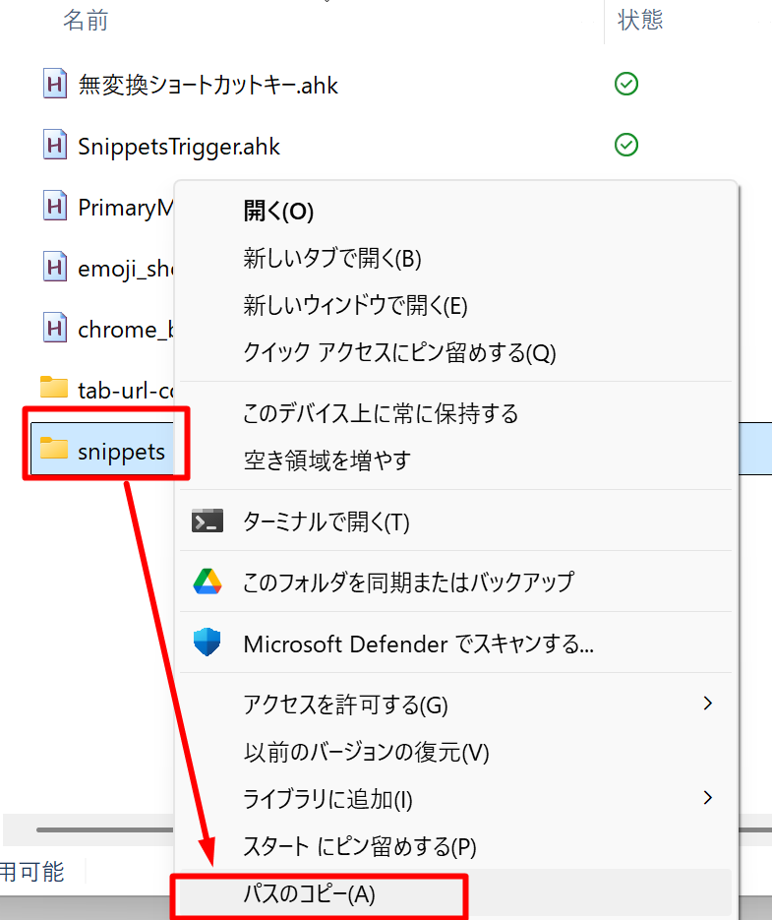Image resolution: width=772 pixels, height=920 pixels.
Task: Click the SnippetsTrigger.ahk file icon
Action: [54, 146]
